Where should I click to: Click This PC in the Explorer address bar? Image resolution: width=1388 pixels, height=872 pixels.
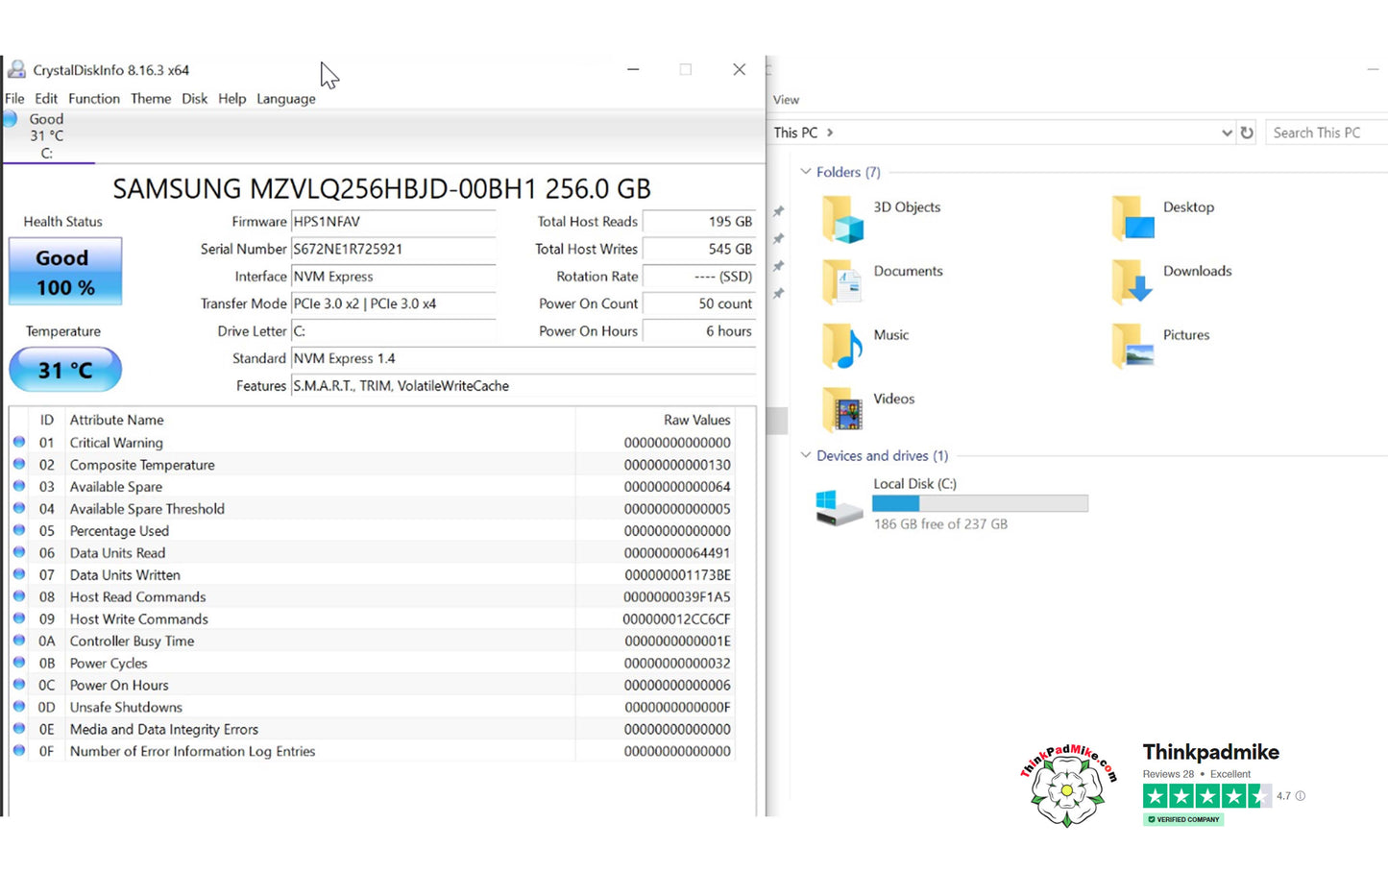click(x=795, y=133)
